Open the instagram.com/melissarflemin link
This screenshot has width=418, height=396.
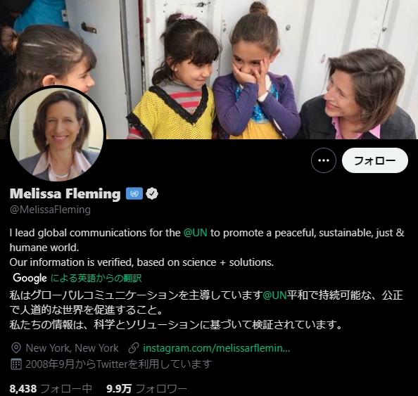[216, 348]
